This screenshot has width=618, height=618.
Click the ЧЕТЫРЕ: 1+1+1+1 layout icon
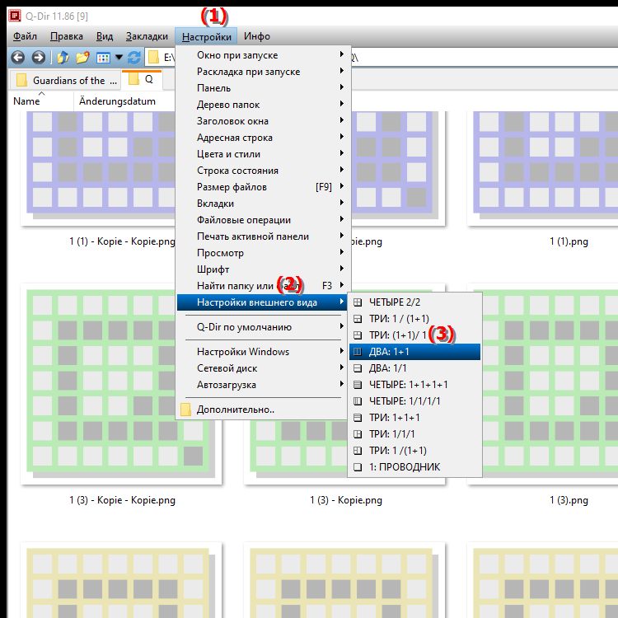(358, 385)
